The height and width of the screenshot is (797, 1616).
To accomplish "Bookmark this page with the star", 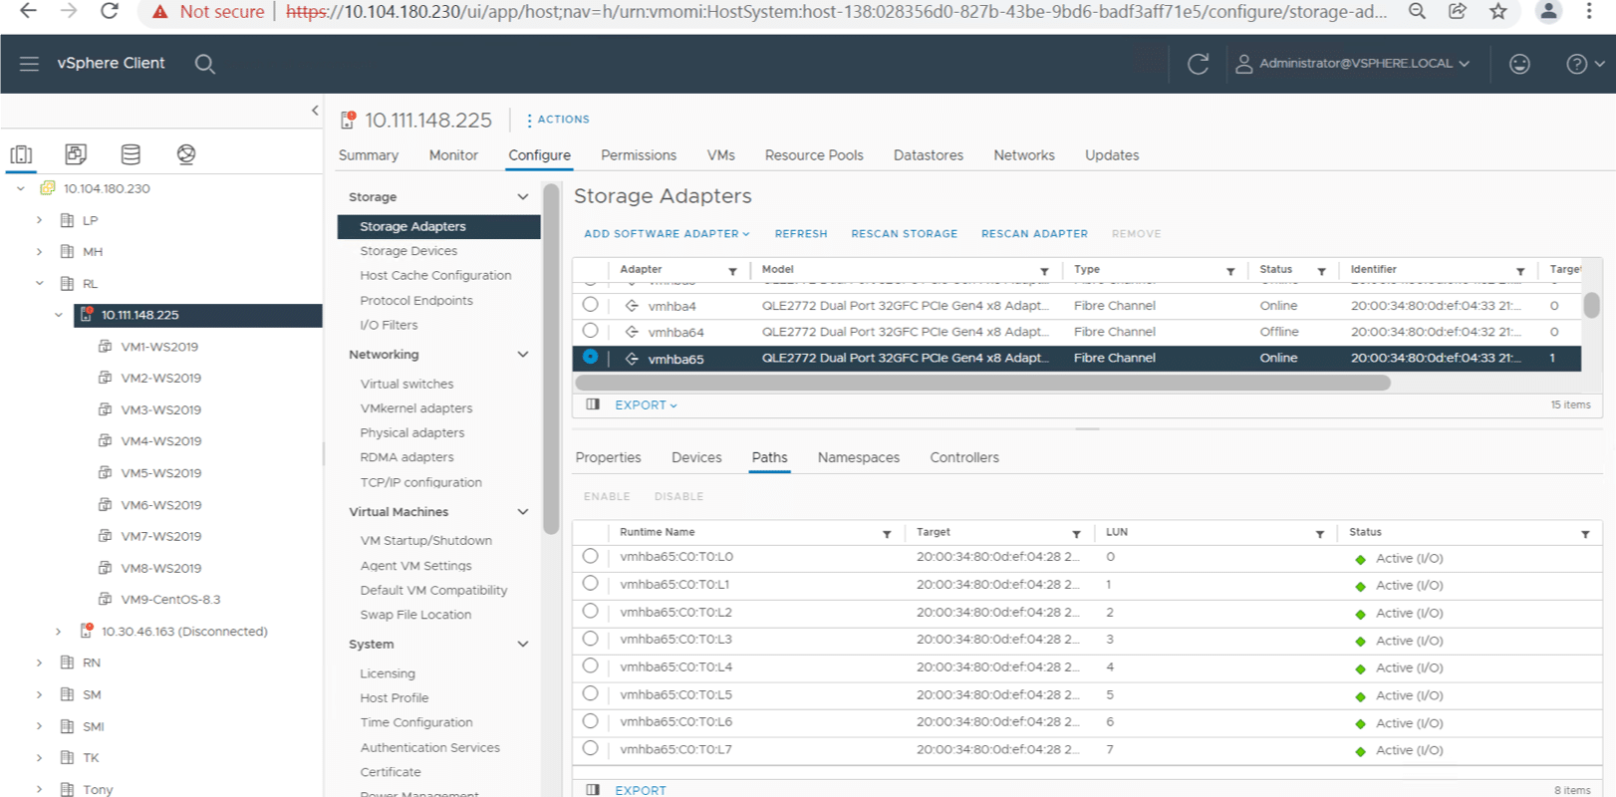I will pyautogui.click(x=1497, y=11).
